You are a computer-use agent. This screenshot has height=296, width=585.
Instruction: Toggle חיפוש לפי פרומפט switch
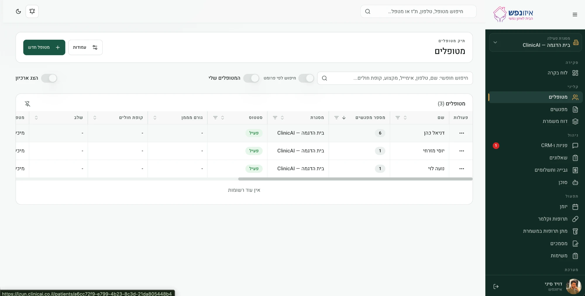pyautogui.click(x=306, y=78)
